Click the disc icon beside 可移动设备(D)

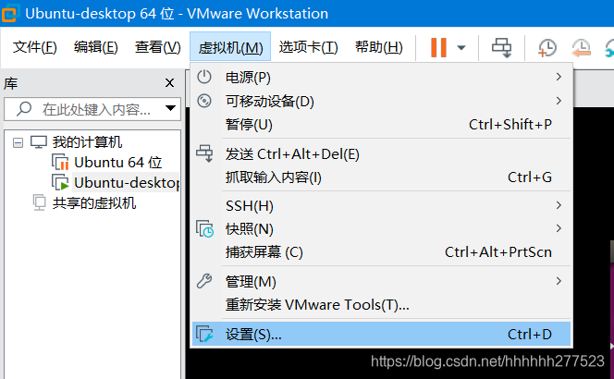click(x=204, y=101)
